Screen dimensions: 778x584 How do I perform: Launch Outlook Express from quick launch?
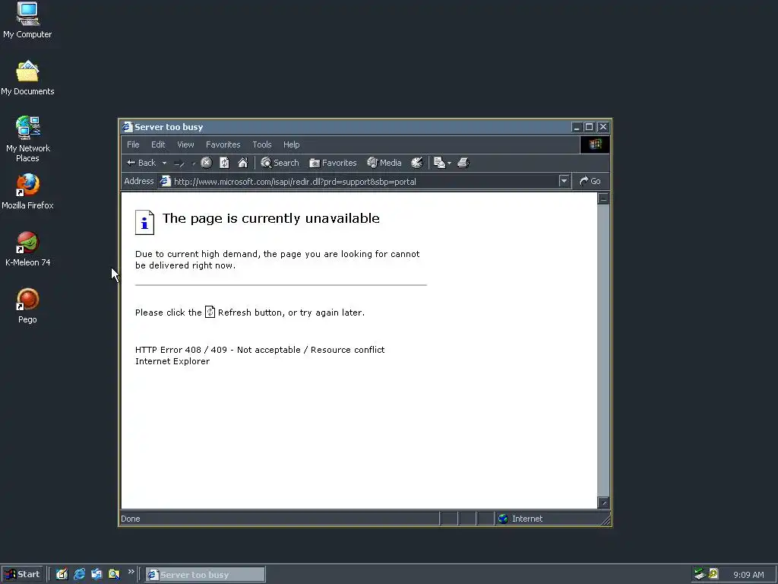click(x=96, y=575)
